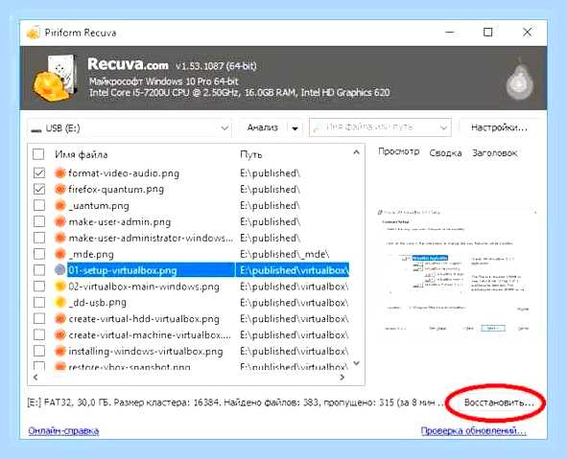Open the Онлайн-справка link
Viewport: 567px width, 459px height.
63,431
